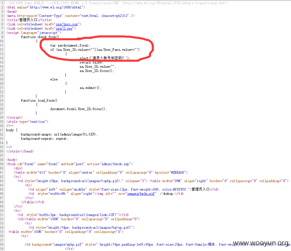Click 'document.form1.User_ID.focus();' line
The width and height of the screenshot is (291, 251).
point(78,109)
